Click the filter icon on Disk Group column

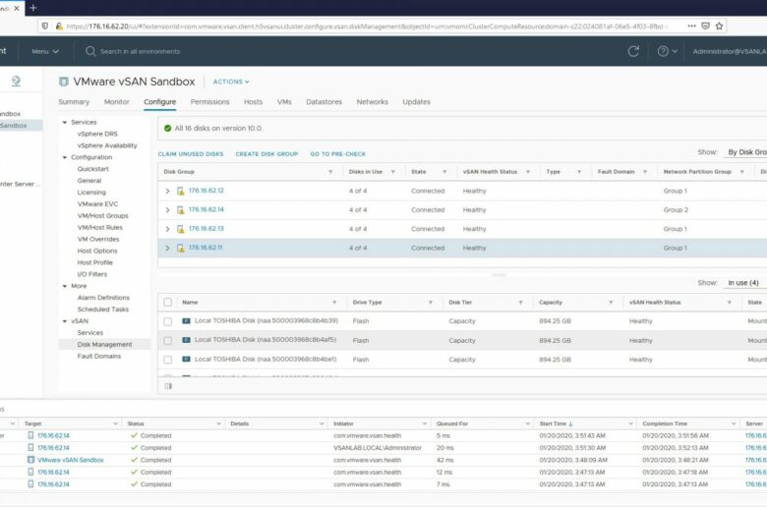tap(330, 172)
